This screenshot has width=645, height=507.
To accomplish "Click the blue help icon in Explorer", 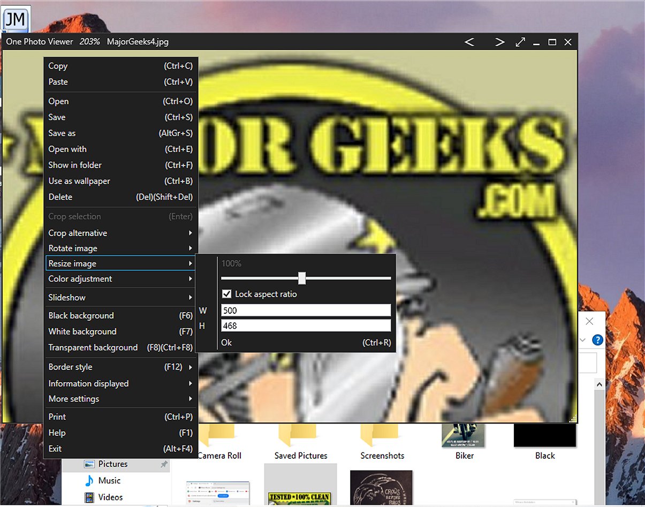I will [597, 340].
